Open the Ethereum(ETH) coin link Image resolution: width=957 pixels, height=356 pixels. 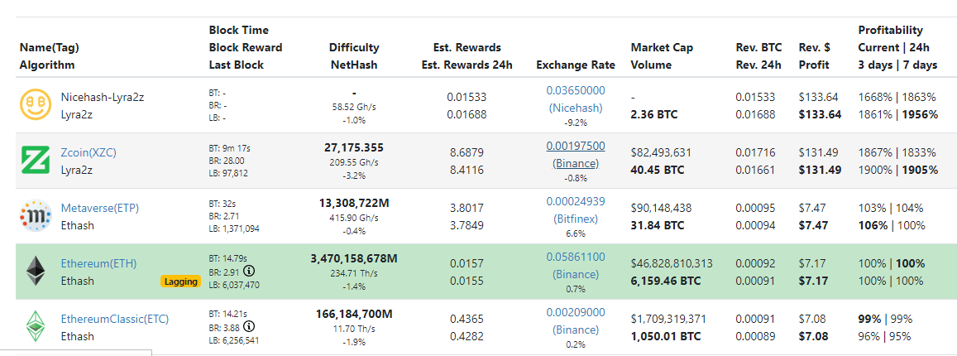98,263
